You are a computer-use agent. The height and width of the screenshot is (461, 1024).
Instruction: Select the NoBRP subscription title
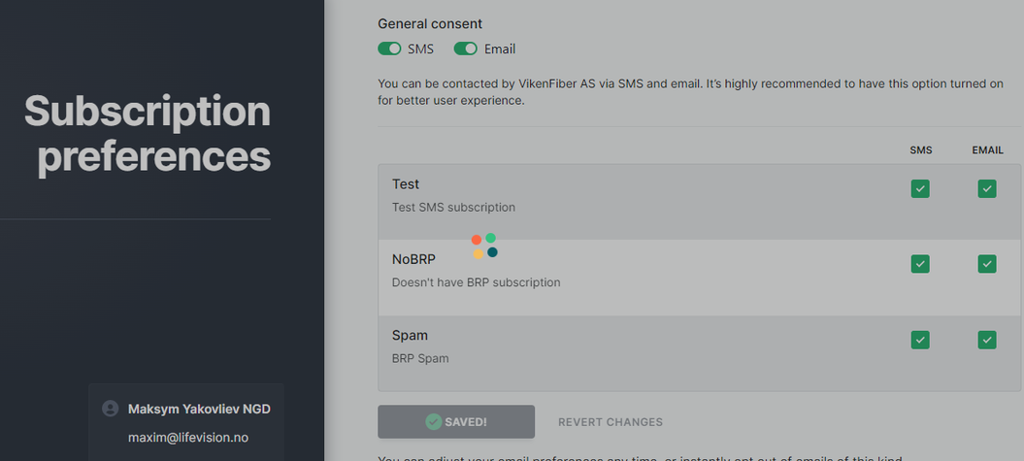point(413,259)
